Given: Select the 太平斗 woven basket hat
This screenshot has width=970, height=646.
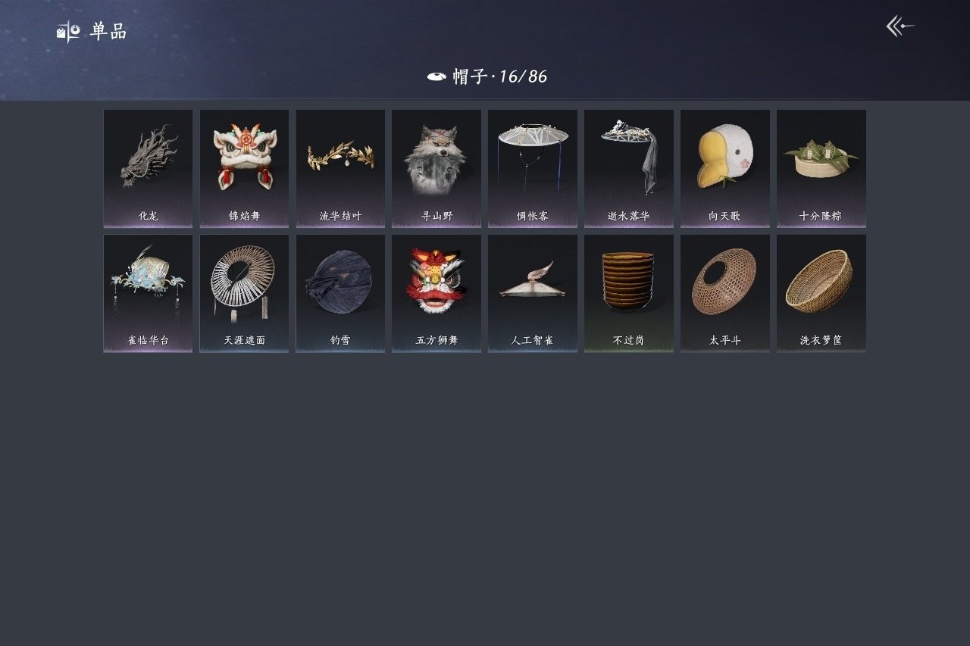Looking at the screenshot, I should pos(725,293).
